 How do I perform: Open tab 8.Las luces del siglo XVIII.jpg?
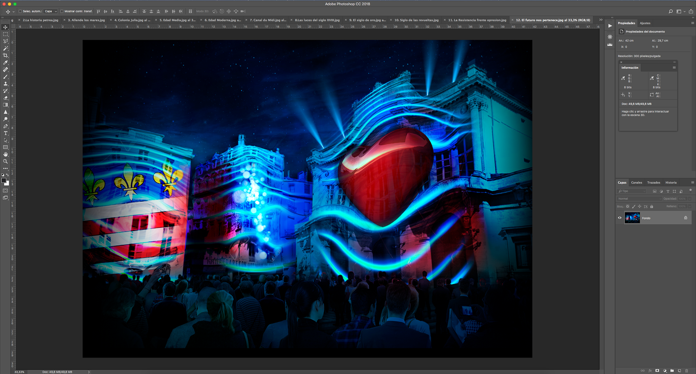click(317, 20)
